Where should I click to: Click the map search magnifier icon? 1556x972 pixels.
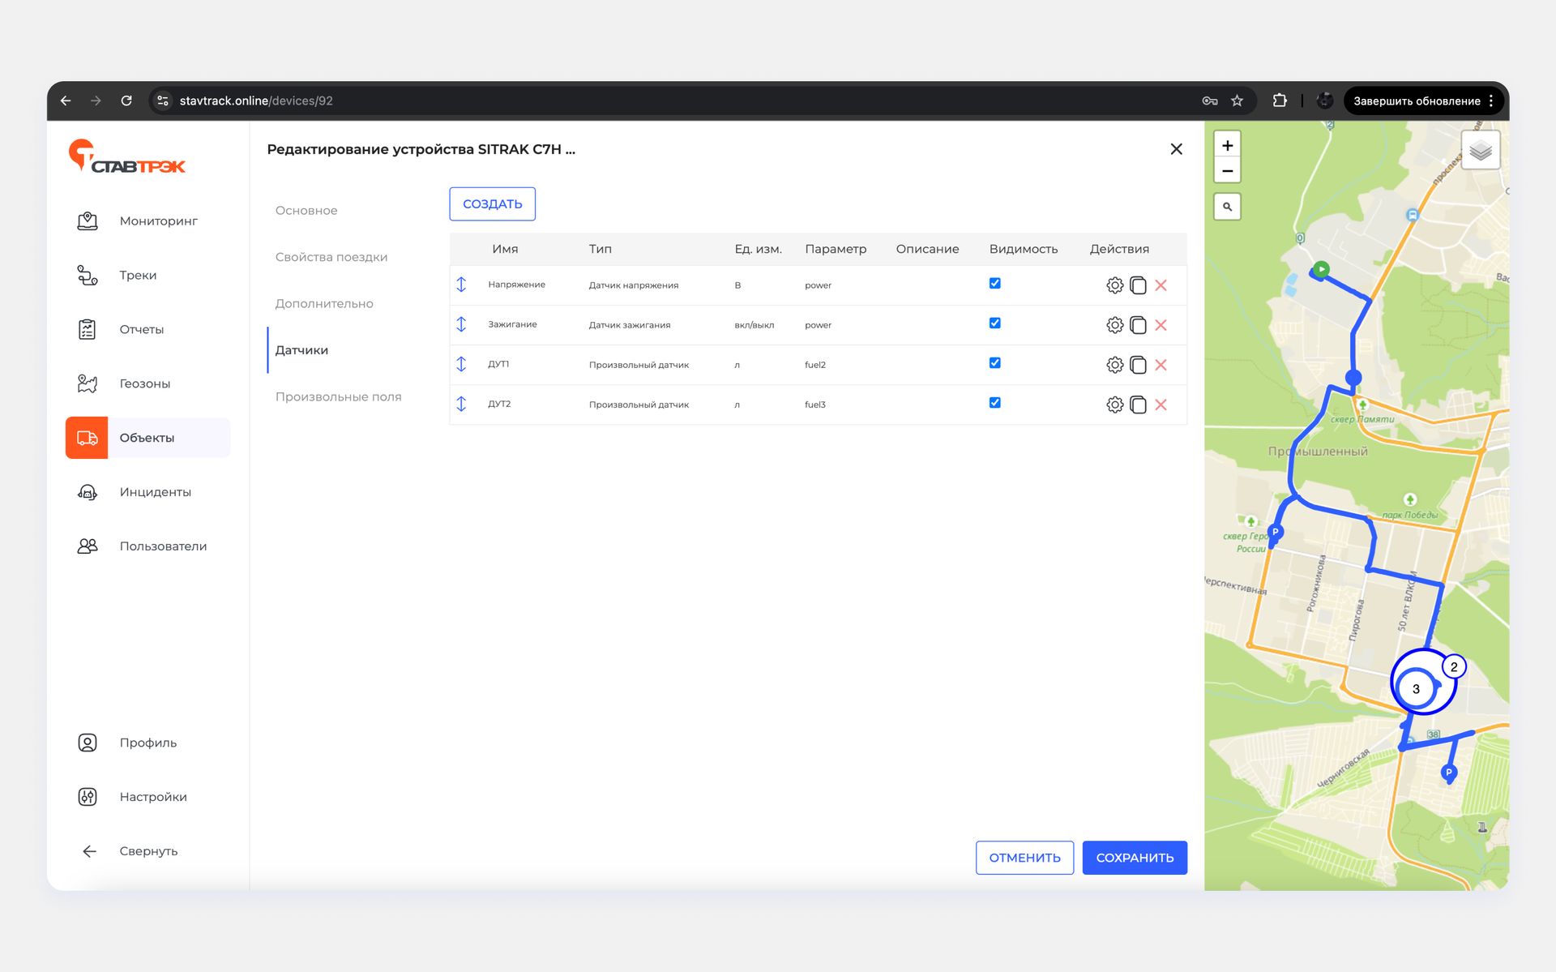(x=1227, y=207)
